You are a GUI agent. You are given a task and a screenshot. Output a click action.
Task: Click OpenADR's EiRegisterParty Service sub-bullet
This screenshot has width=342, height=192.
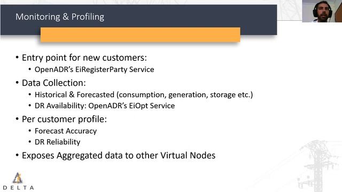pyautogui.click(x=94, y=69)
